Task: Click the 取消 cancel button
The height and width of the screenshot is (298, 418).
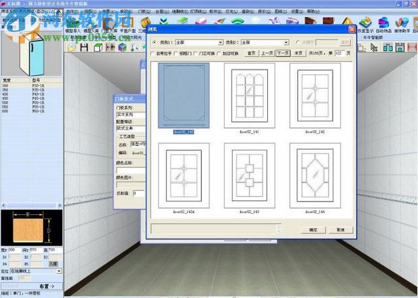Action: coord(341,229)
